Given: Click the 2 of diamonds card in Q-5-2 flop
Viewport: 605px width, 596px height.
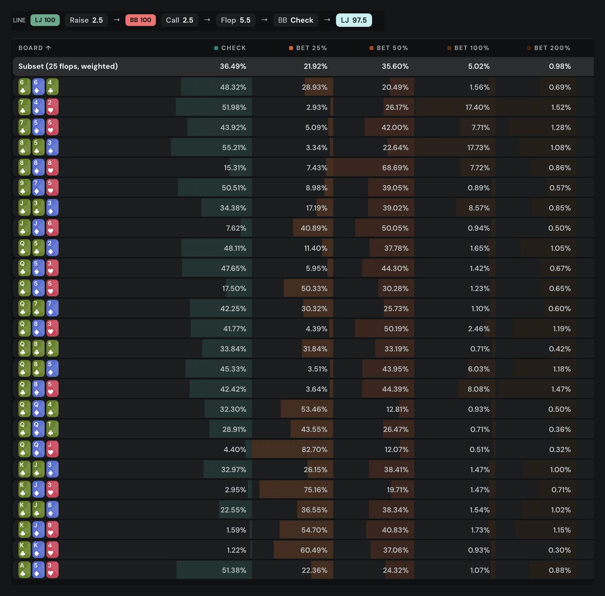Looking at the screenshot, I should pos(52,248).
